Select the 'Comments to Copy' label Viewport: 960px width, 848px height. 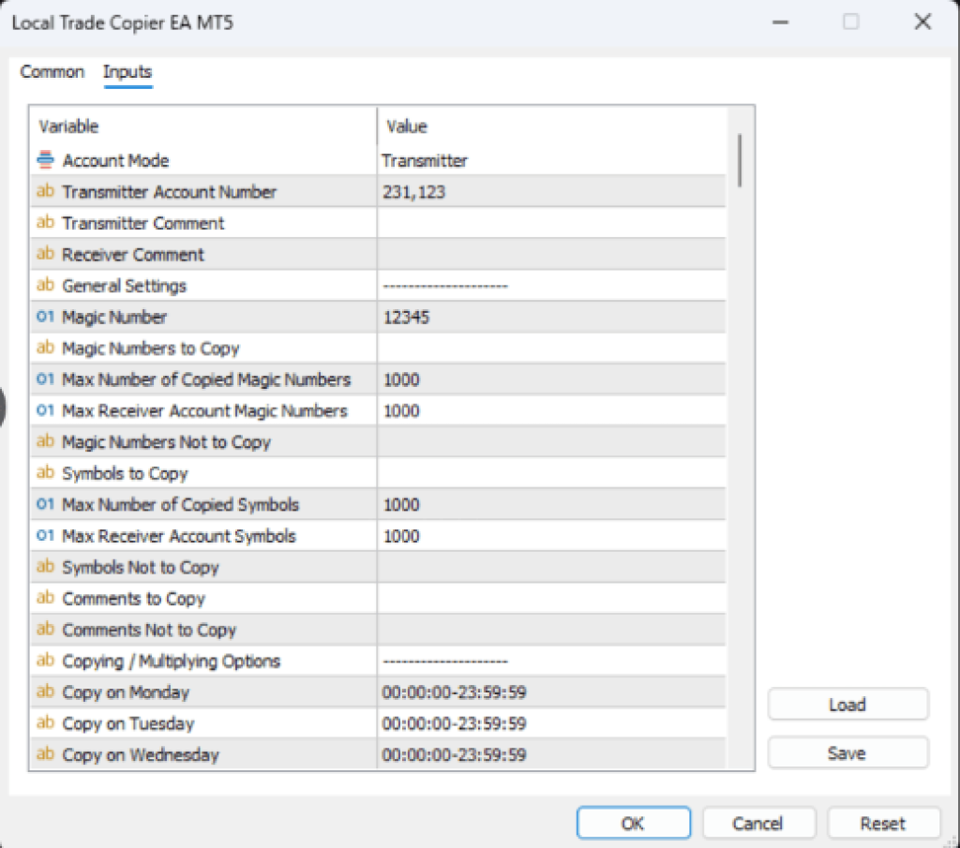coord(133,599)
